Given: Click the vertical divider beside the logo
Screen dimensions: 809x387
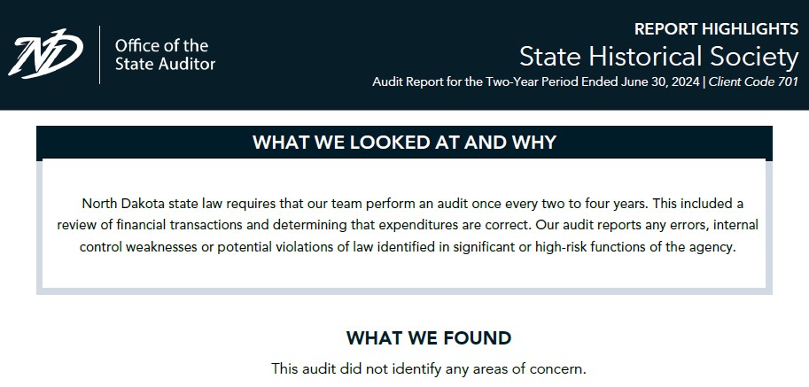Looking at the screenshot, I should [99, 55].
